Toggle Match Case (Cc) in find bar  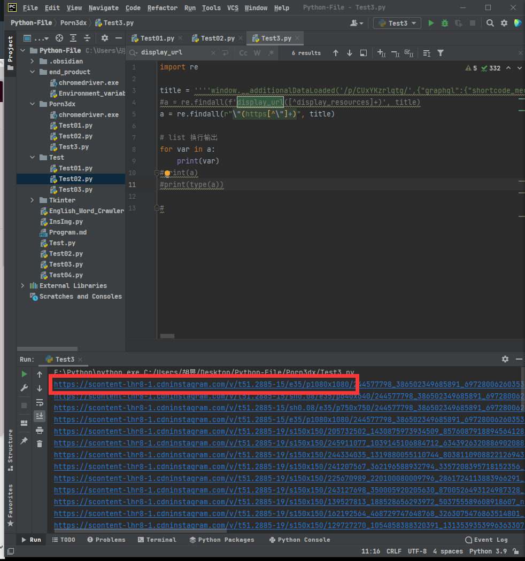[x=243, y=53]
